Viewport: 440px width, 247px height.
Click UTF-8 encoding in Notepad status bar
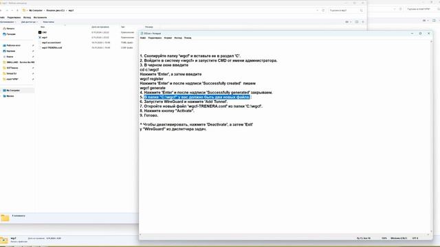click(415, 238)
